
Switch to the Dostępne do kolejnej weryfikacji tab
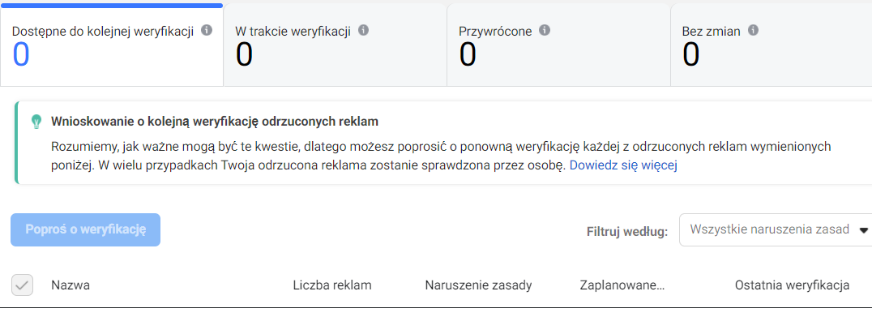pyautogui.click(x=112, y=45)
